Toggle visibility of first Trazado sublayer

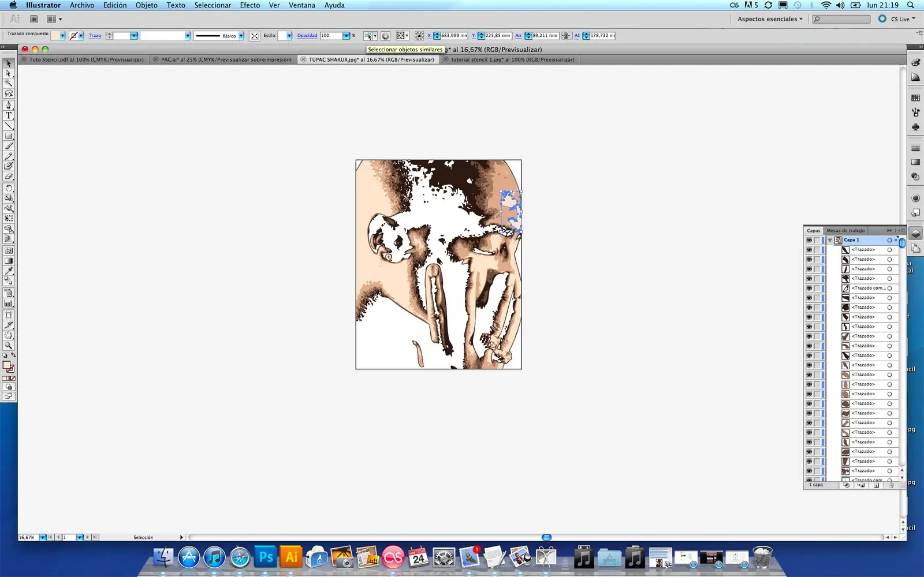point(809,250)
